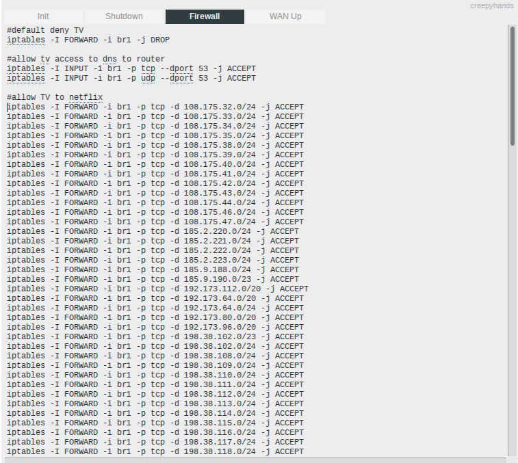Image resolution: width=518 pixels, height=463 pixels.
Task: Click the creepyhands username label
Action: 491,5
